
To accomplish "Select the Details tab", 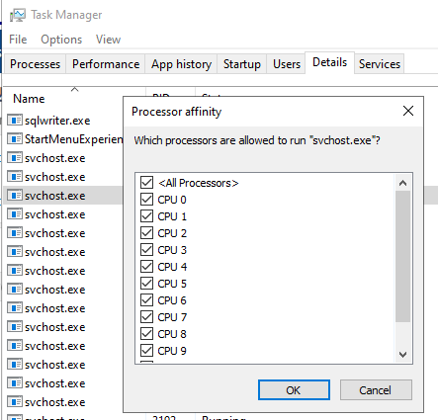I will pyautogui.click(x=329, y=62).
